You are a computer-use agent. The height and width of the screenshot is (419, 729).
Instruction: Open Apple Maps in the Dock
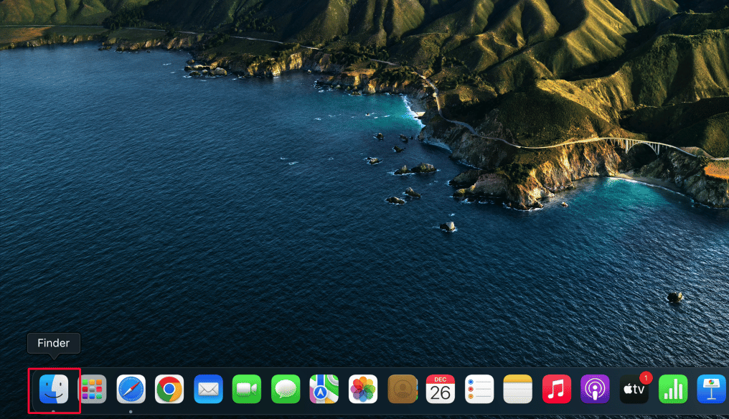(x=324, y=389)
